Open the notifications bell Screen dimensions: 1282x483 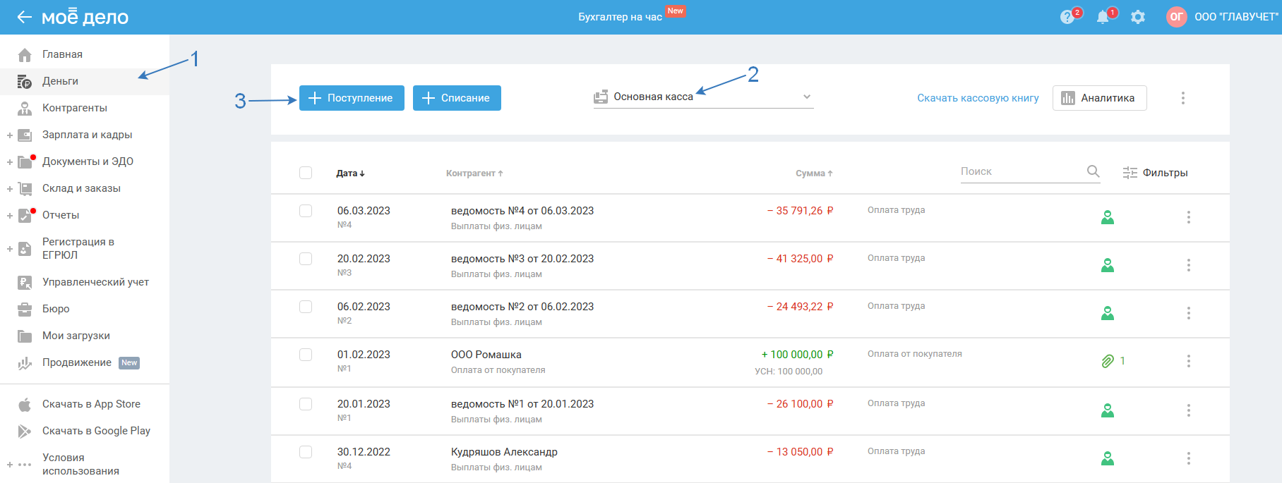pos(1103,17)
